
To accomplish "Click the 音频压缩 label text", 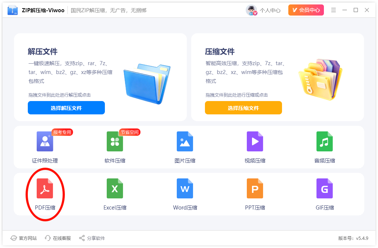I will tap(325, 161).
